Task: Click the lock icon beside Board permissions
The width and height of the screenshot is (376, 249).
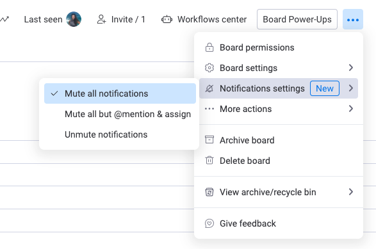Action: [x=209, y=47]
